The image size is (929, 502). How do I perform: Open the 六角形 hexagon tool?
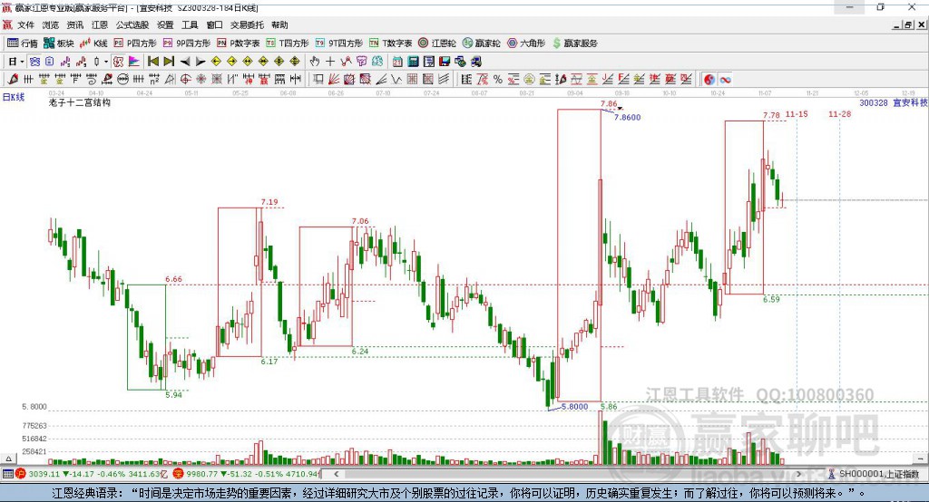click(x=526, y=43)
